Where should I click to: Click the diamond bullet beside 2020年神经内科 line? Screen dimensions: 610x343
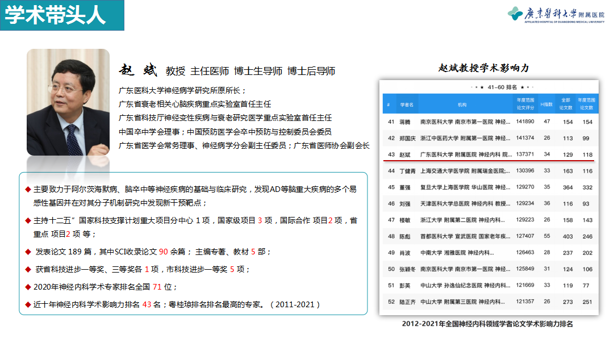click(x=27, y=287)
